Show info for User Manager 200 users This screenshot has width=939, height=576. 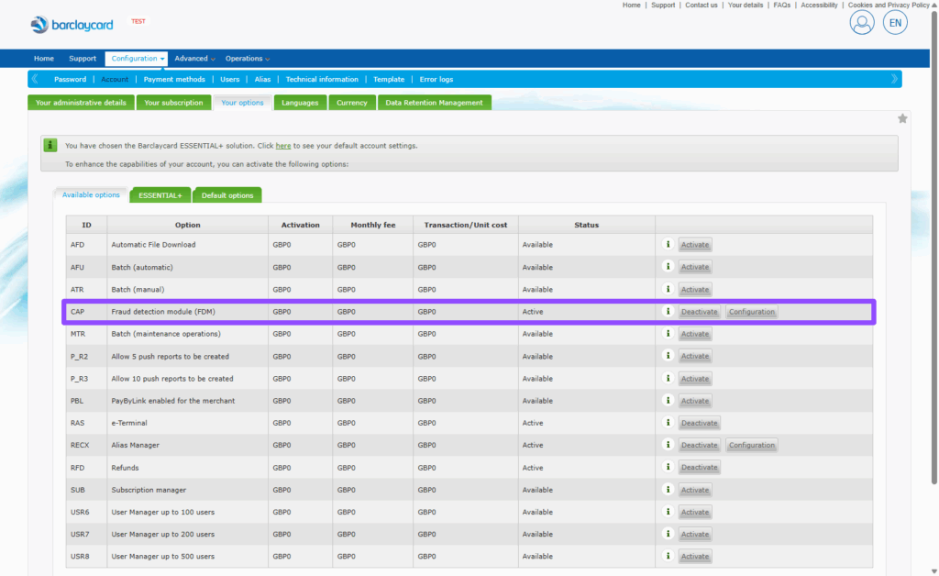(x=668, y=534)
